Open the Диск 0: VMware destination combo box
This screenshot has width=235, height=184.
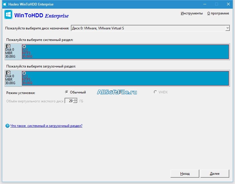[x=150, y=28]
